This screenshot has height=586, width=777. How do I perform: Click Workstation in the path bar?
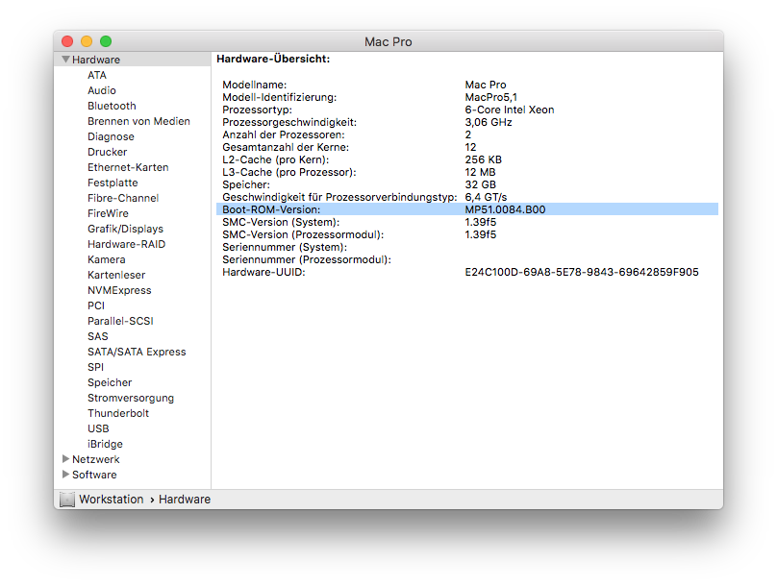pyautogui.click(x=112, y=500)
